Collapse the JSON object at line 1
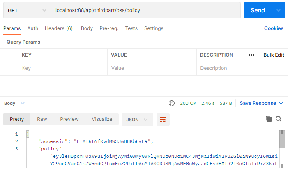The height and width of the screenshot is (171, 290). coord(28,134)
